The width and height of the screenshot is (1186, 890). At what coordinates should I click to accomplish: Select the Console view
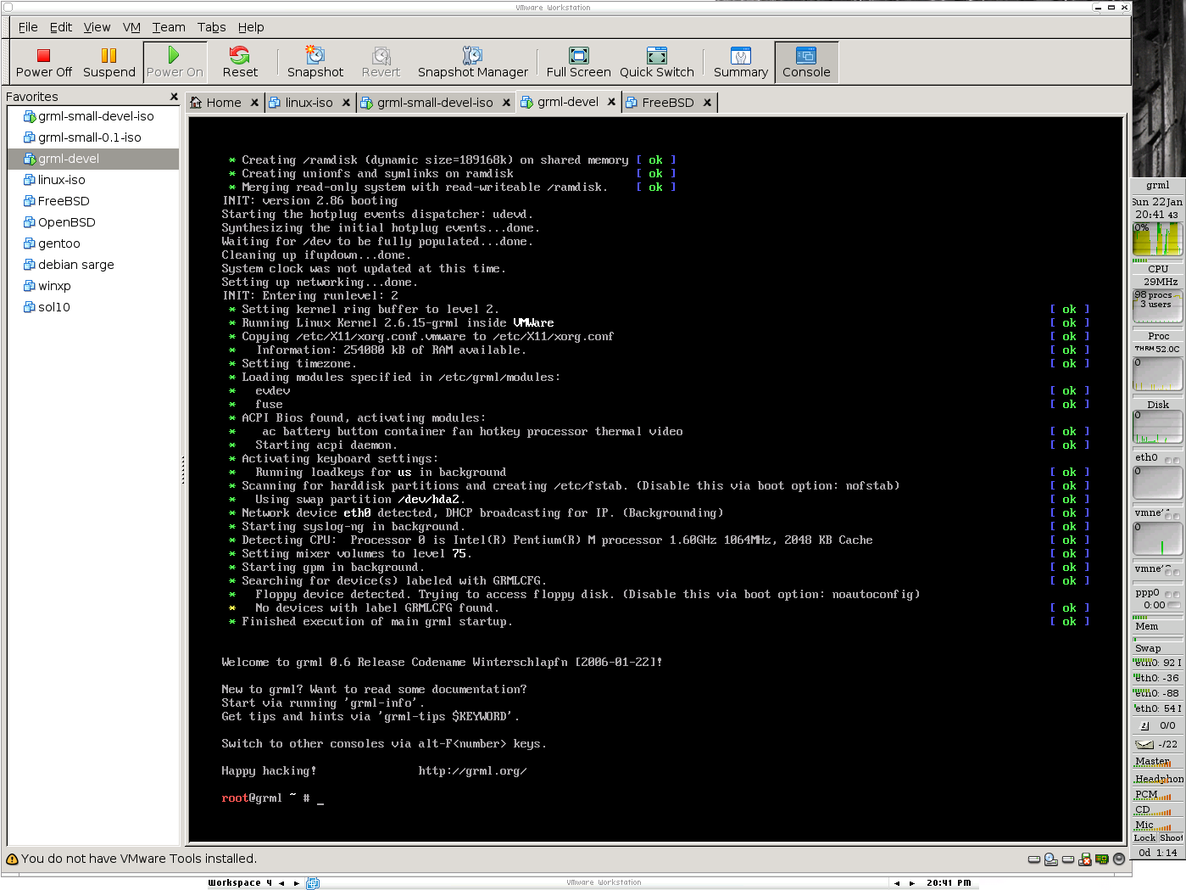(x=806, y=62)
